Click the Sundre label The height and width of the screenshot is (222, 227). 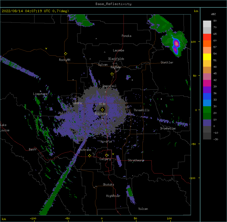pyautogui.click(x=77, y=103)
